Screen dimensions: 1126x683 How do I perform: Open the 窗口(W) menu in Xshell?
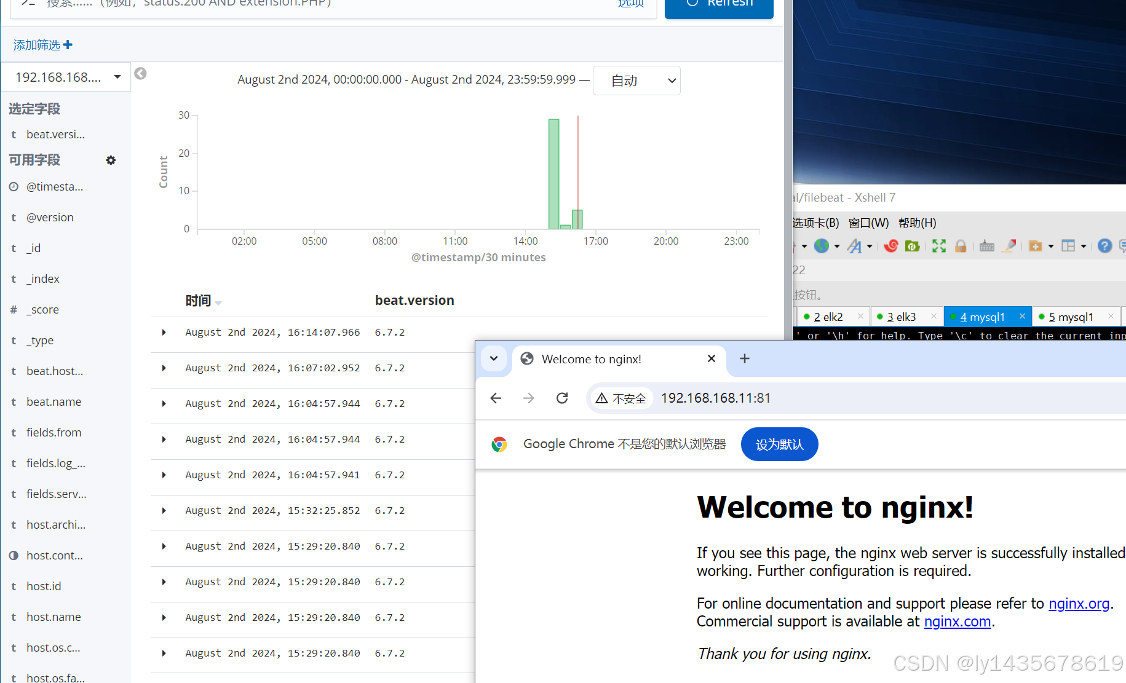[x=868, y=223]
